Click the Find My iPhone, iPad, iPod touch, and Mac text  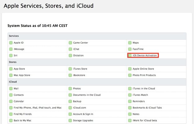[x=38, y=108]
